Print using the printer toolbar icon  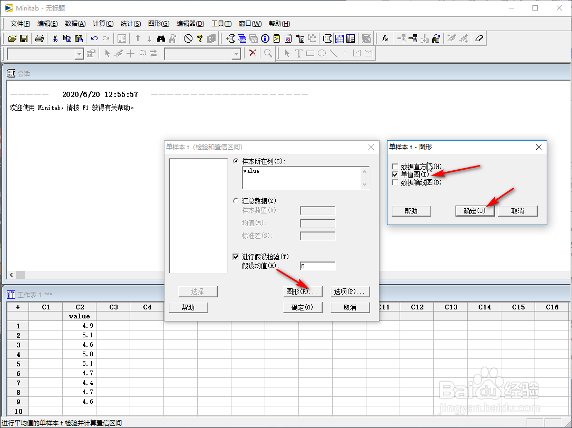[40, 38]
